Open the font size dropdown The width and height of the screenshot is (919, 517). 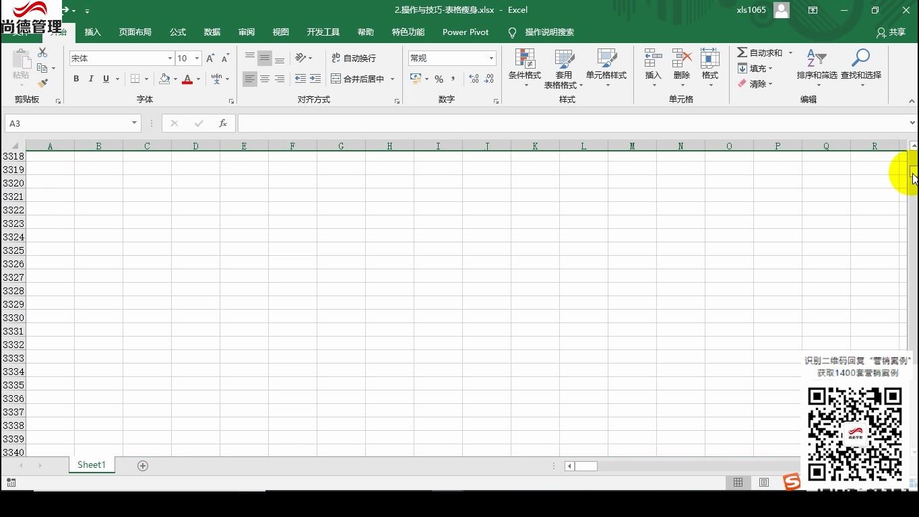(x=197, y=59)
